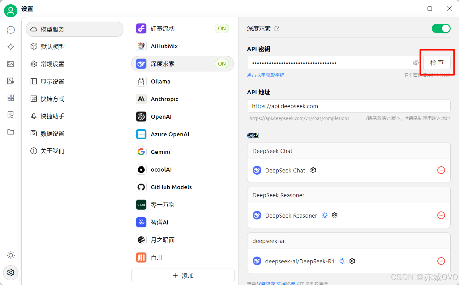Collapse the DeepSeek Reasoner model group header

point(349,195)
